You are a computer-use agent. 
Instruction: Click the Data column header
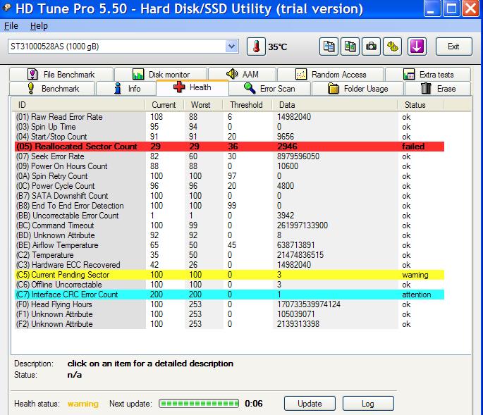coord(335,105)
